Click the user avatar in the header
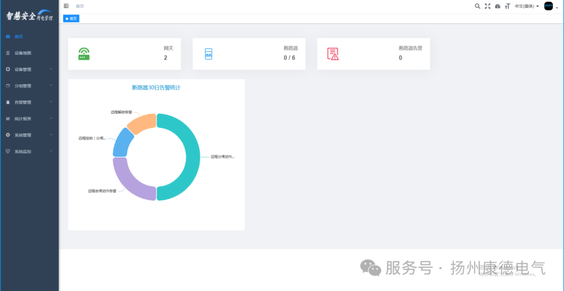 pyautogui.click(x=548, y=6)
